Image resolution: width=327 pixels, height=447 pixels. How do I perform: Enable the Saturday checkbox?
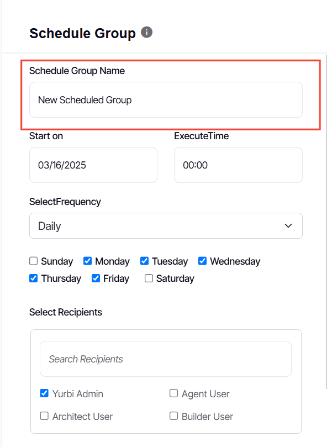[148, 278]
